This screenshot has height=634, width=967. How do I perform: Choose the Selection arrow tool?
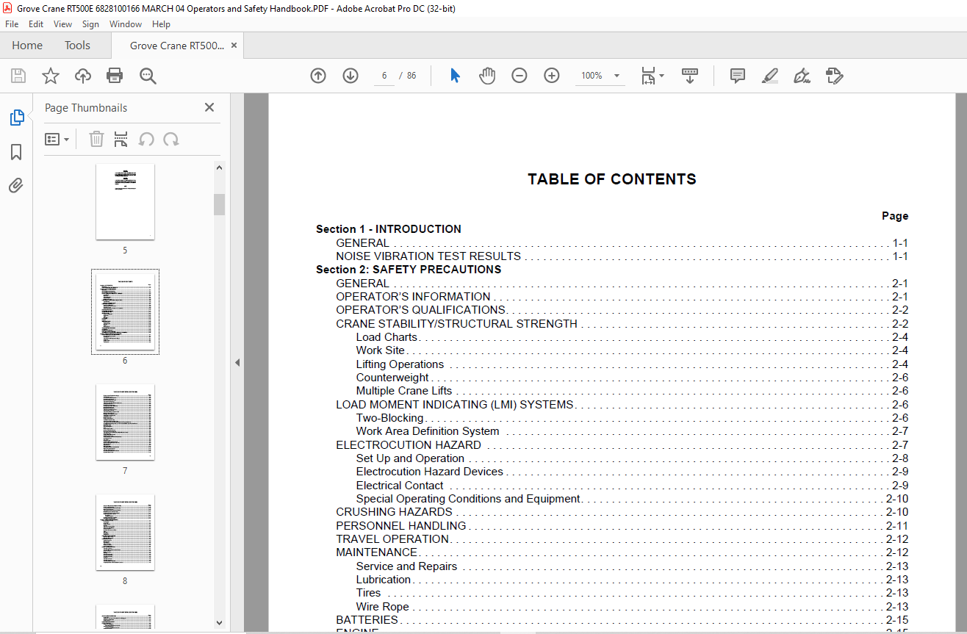455,76
